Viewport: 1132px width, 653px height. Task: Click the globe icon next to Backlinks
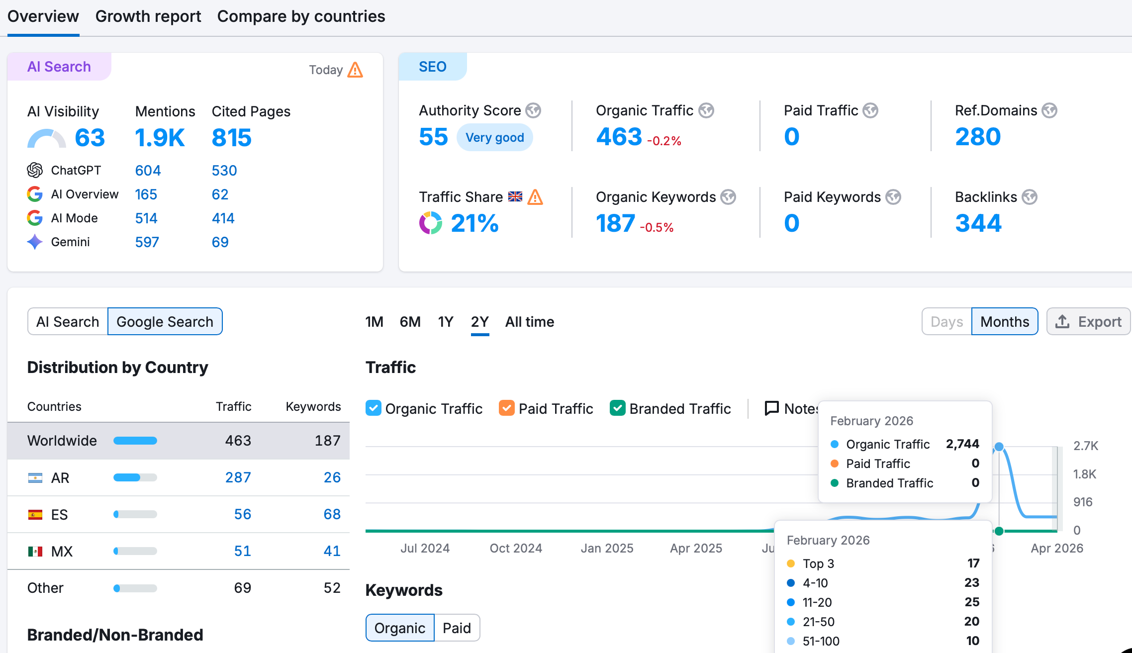1029,197
